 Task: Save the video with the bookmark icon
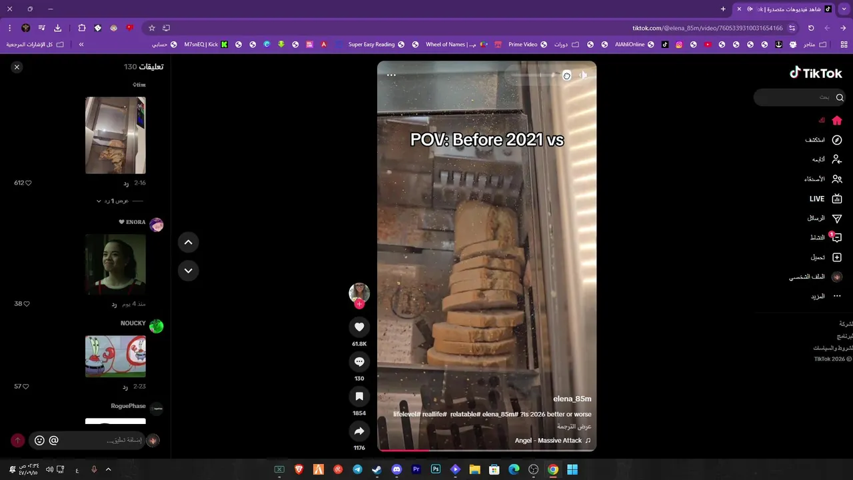point(359,396)
